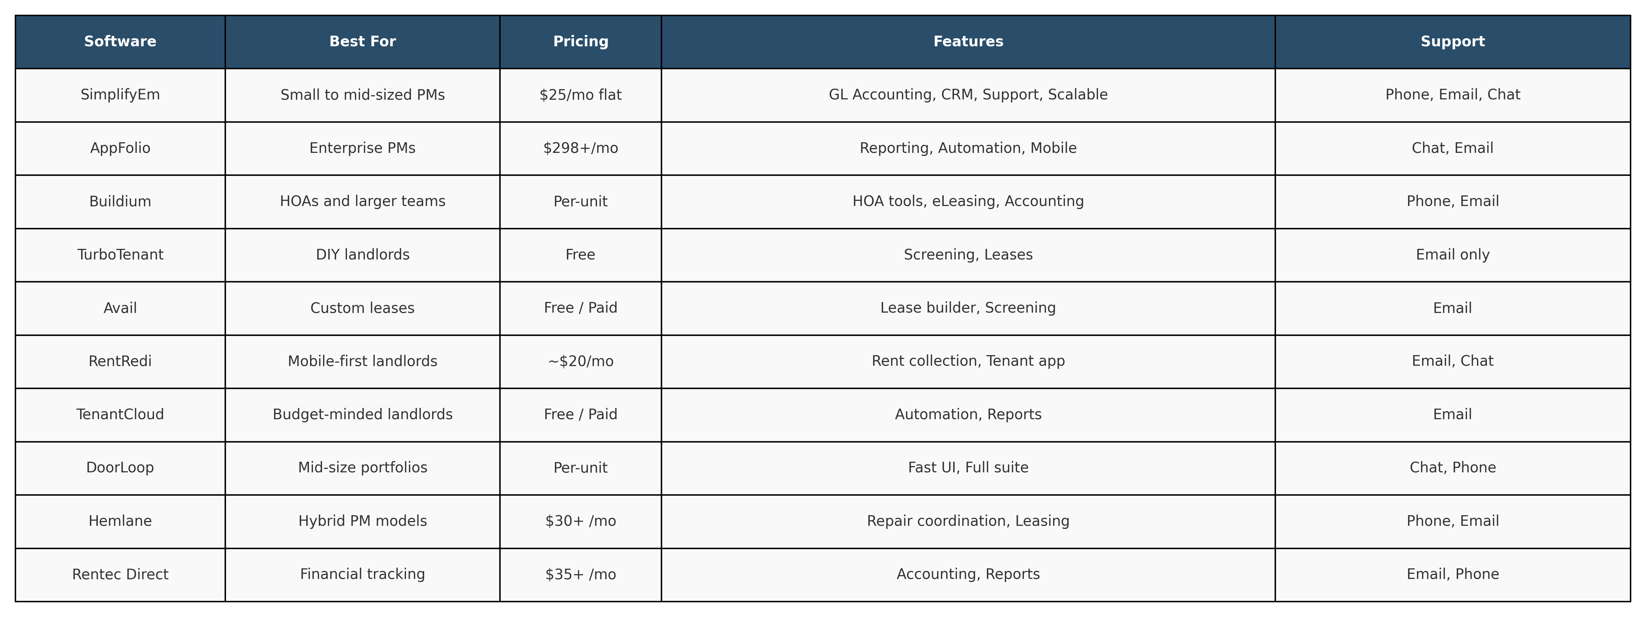The image size is (1646, 617).
Task: Select the SimplifyEm software cell
Action: tap(120, 95)
